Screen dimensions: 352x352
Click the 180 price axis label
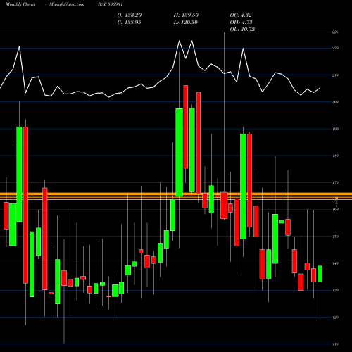(335, 156)
